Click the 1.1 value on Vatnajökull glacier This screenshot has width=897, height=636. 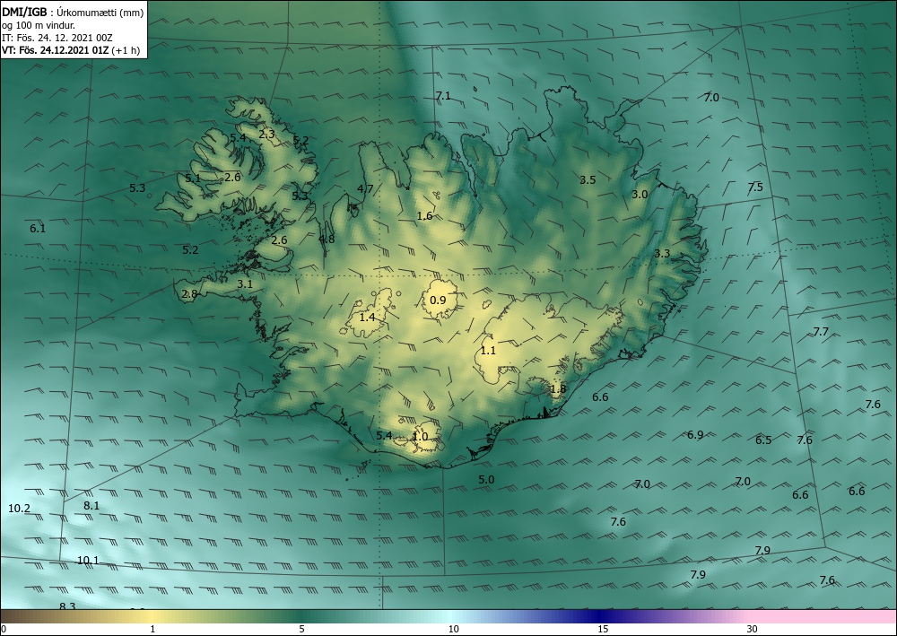point(488,351)
